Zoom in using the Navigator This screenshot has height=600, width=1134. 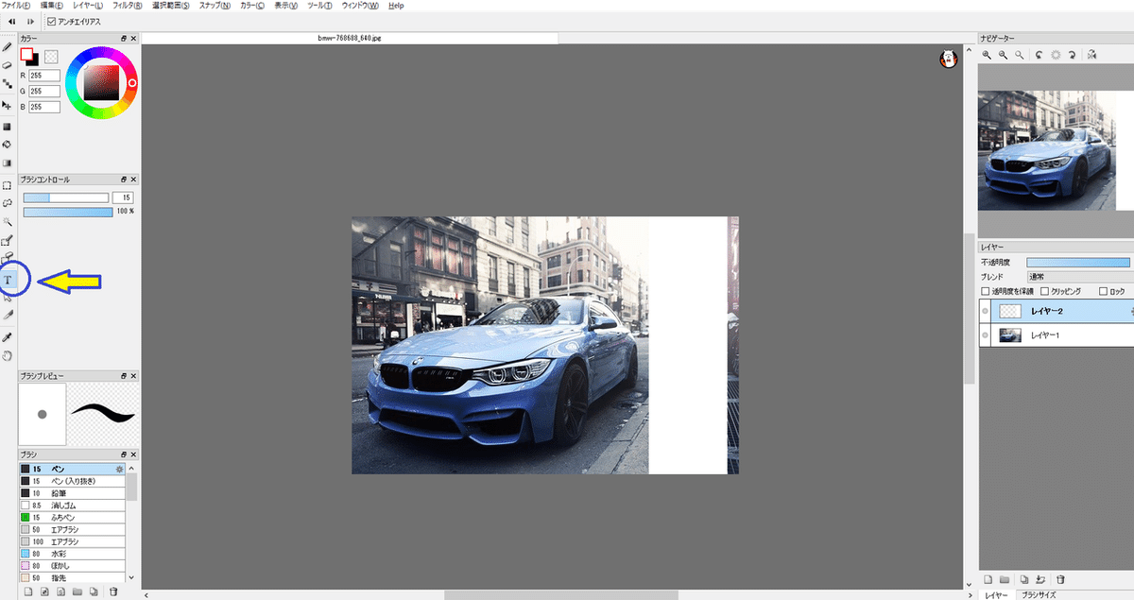click(987, 56)
